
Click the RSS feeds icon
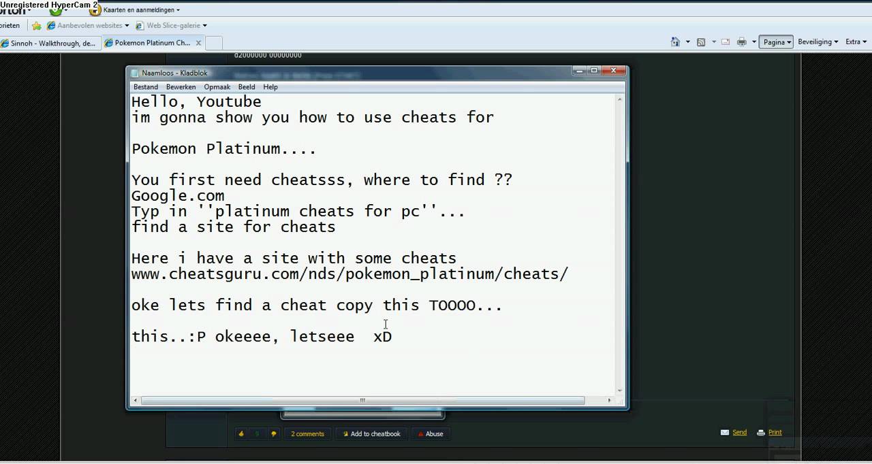(x=701, y=42)
